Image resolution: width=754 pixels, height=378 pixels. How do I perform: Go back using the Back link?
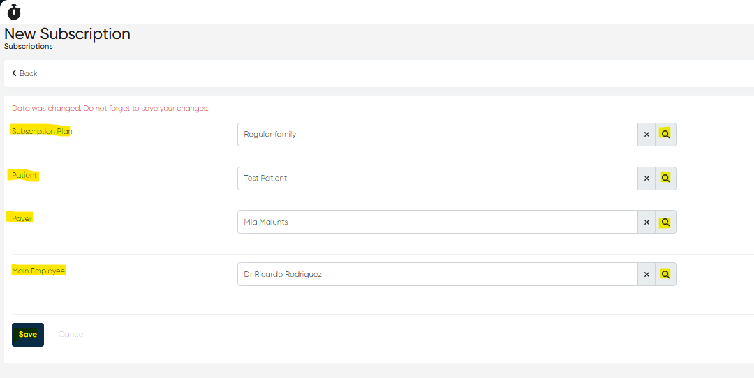pyautogui.click(x=25, y=73)
